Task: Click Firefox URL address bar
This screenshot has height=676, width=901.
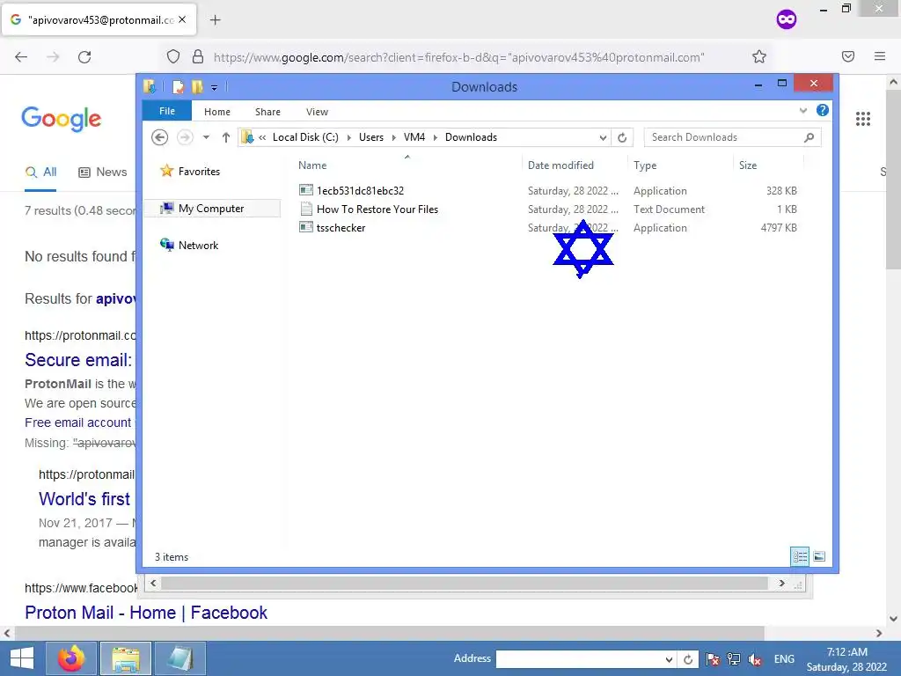Action: tap(458, 57)
